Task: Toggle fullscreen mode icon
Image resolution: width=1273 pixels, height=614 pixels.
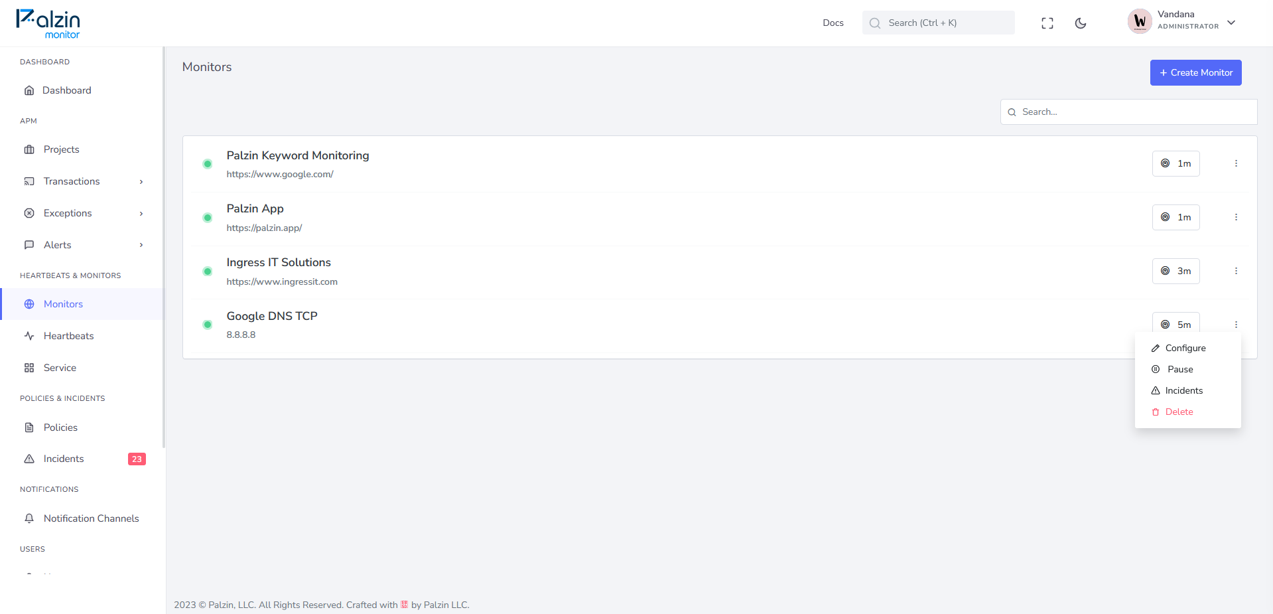Action: (x=1047, y=23)
